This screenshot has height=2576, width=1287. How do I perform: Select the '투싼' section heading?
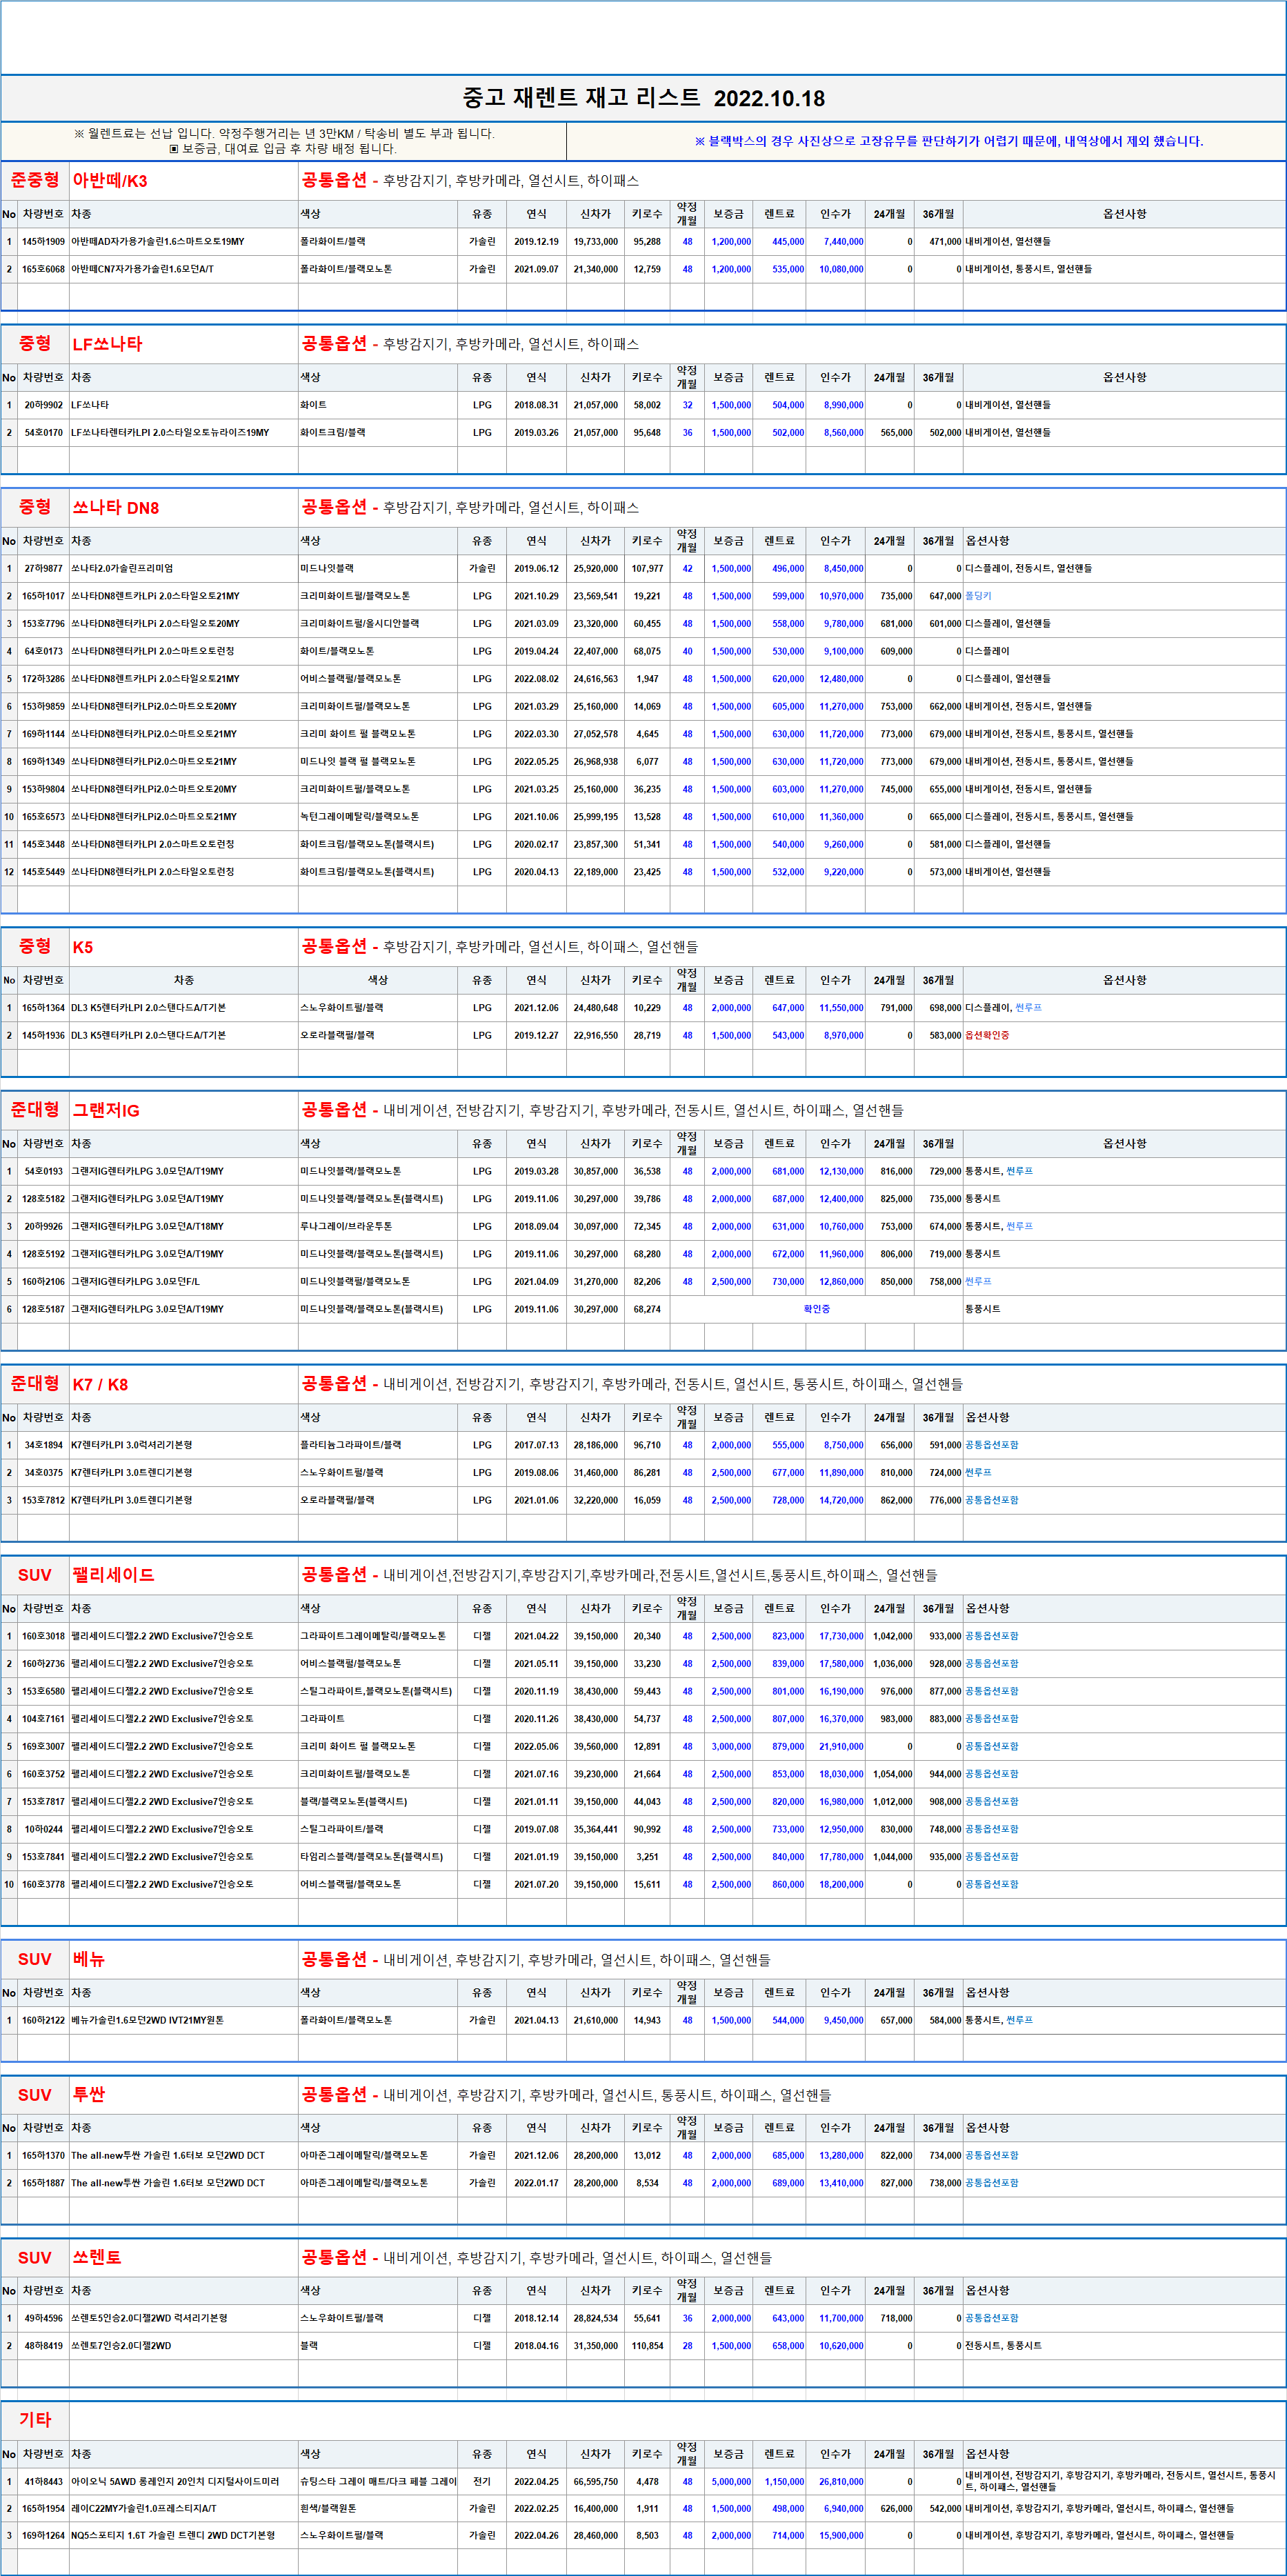coord(89,2094)
